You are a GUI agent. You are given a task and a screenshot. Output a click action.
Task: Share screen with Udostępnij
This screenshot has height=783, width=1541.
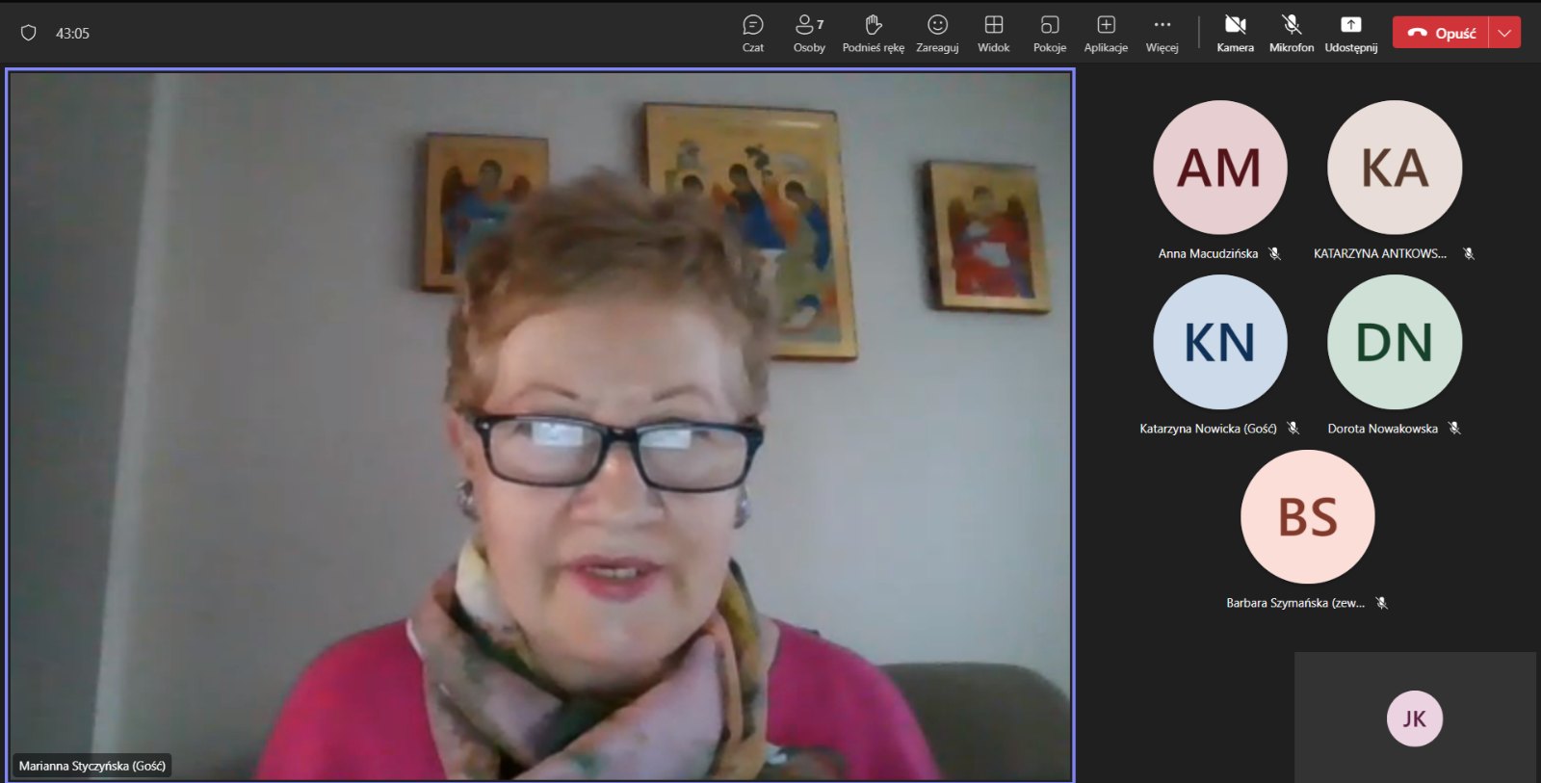1350,33
